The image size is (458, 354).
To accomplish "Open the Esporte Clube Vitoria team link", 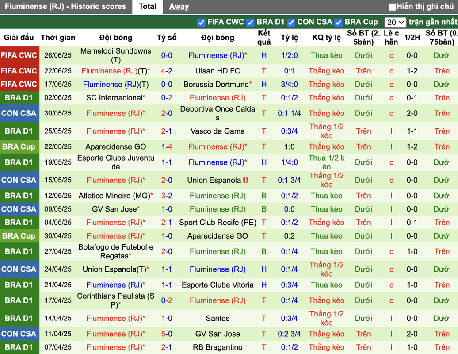I will point(218,285).
